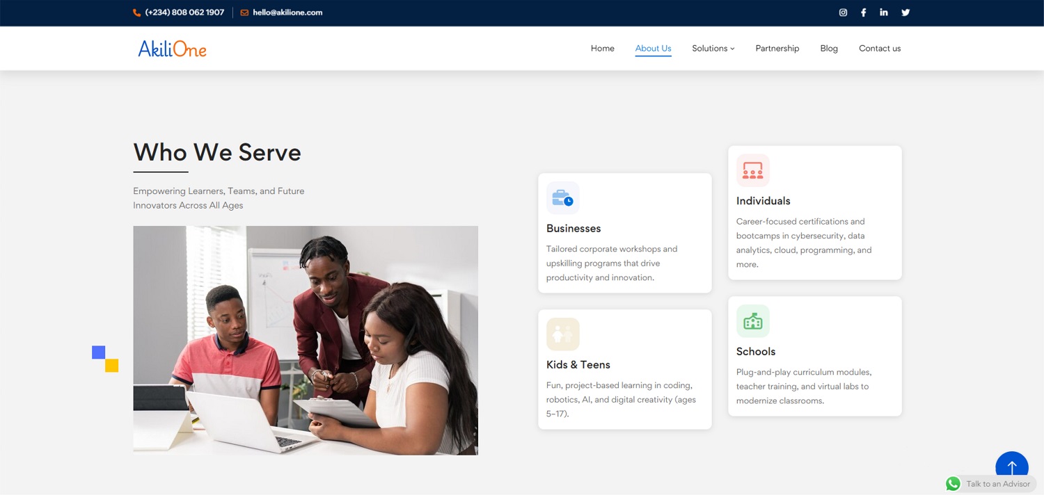Open the LinkedIn social icon
This screenshot has height=495, width=1044.
point(884,13)
